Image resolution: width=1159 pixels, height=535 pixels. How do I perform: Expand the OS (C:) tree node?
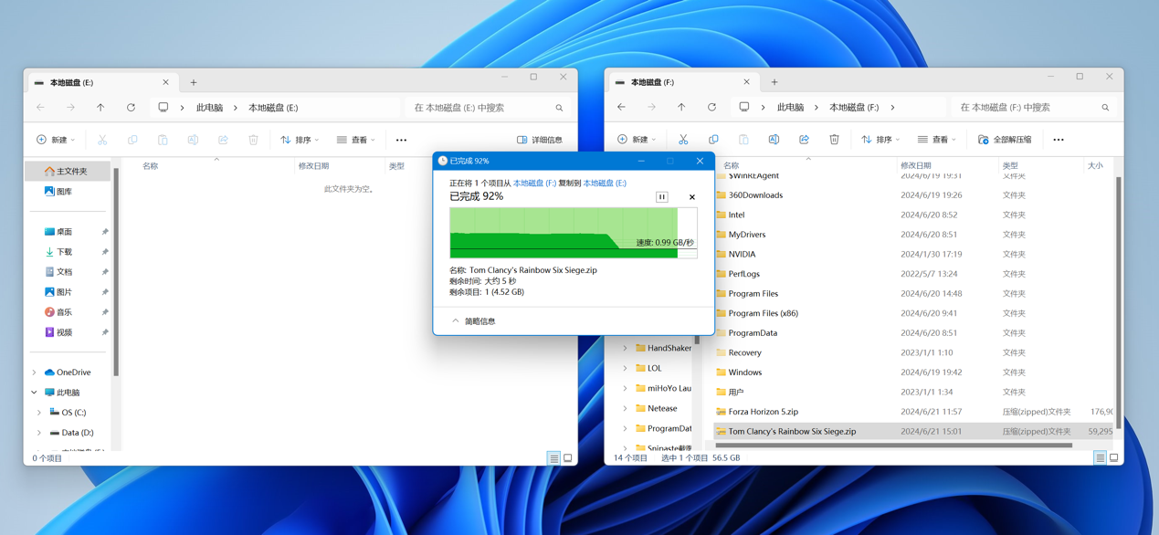pyautogui.click(x=39, y=413)
